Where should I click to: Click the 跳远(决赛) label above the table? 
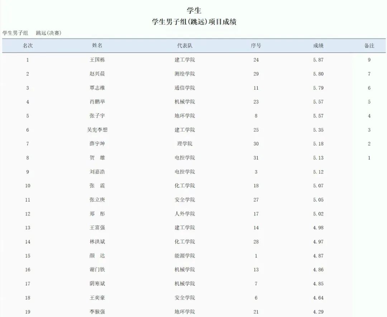[48, 33]
